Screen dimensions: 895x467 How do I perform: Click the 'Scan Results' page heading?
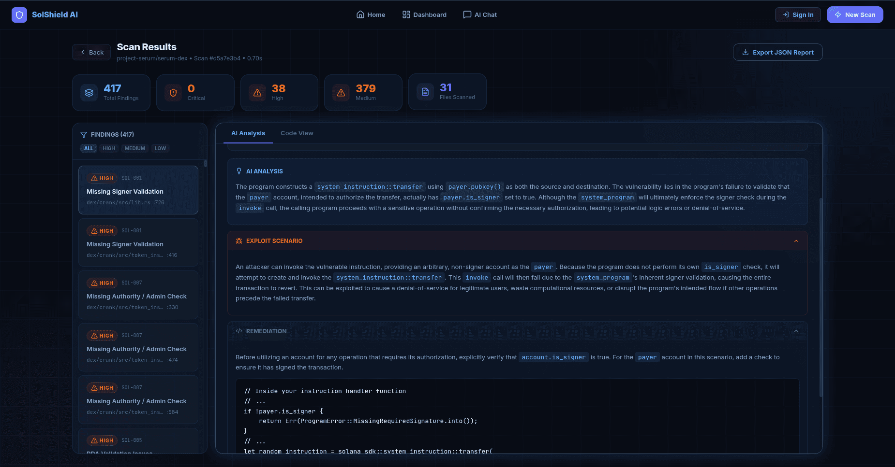147,47
